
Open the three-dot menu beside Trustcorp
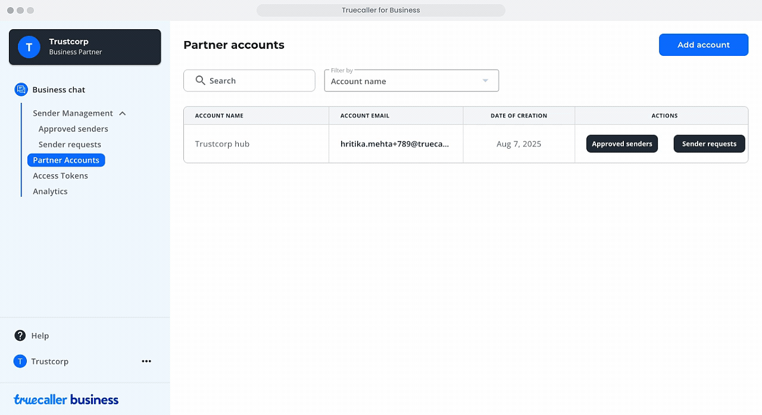pyautogui.click(x=146, y=361)
